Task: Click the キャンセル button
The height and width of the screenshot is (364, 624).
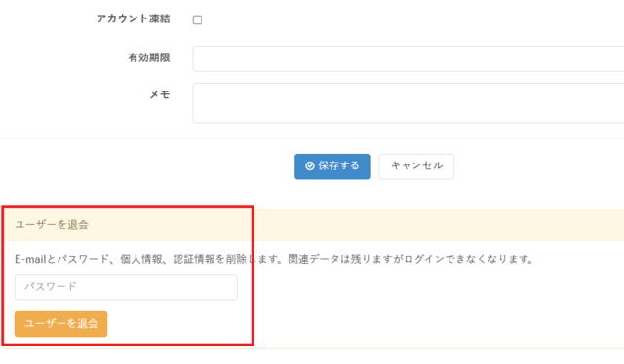Action: coord(416,166)
